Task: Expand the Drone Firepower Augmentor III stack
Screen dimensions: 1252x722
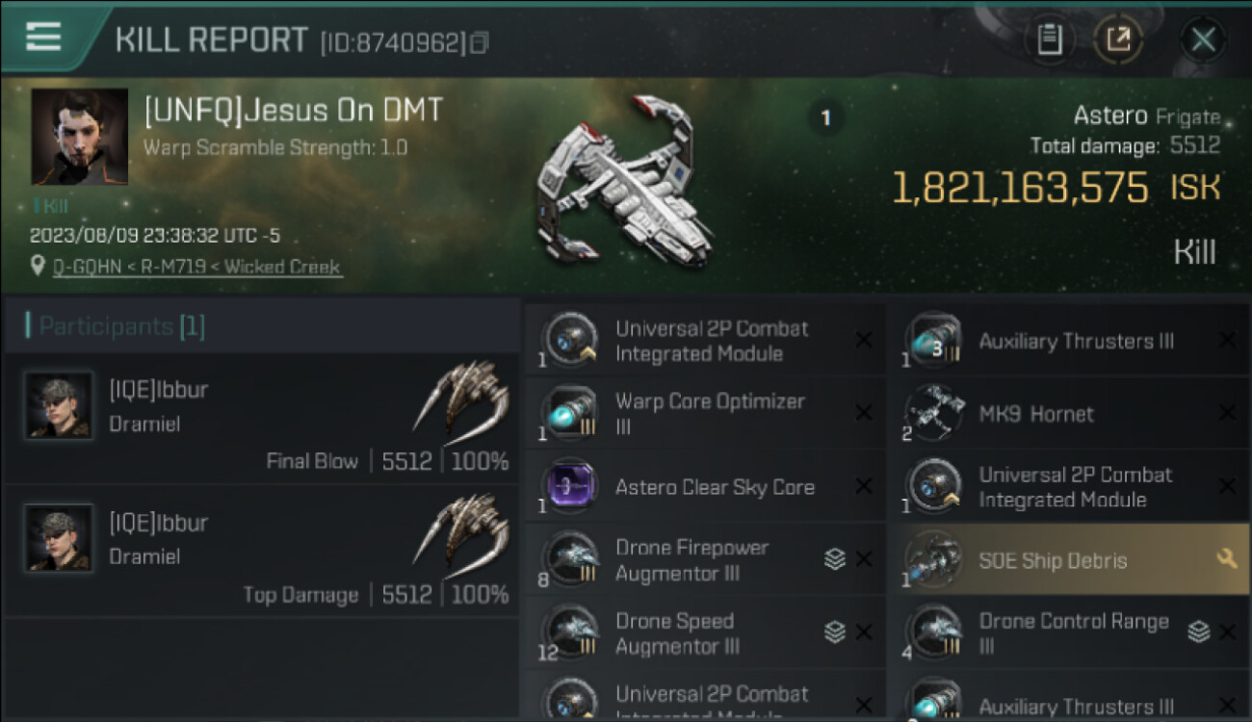Action: pyautogui.click(x=834, y=559)
